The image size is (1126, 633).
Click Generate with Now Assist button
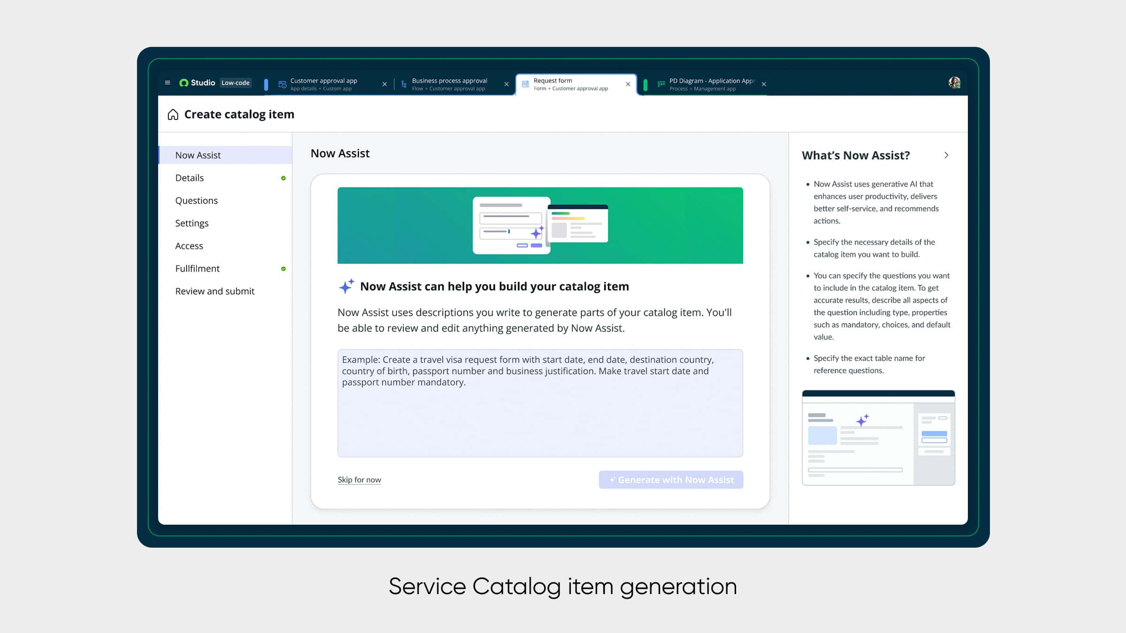tap(671, 480)
